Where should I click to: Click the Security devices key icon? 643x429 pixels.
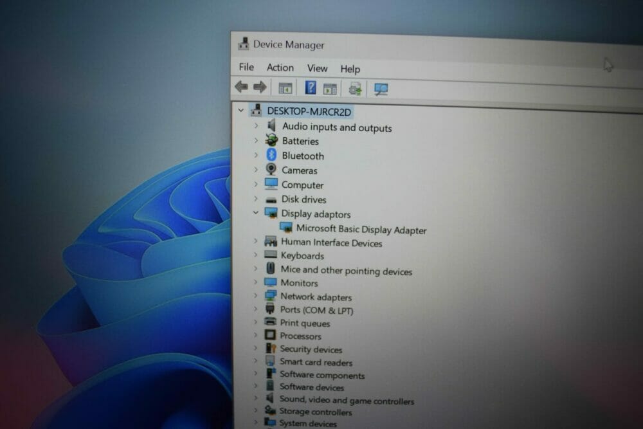pos(271,348)
